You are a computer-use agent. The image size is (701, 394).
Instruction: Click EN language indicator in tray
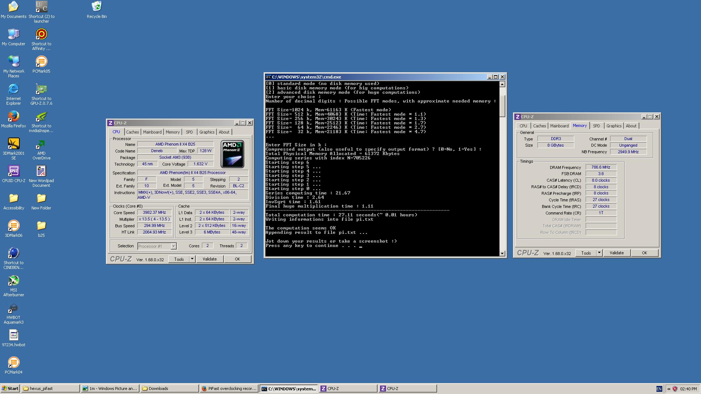(659, 389)
